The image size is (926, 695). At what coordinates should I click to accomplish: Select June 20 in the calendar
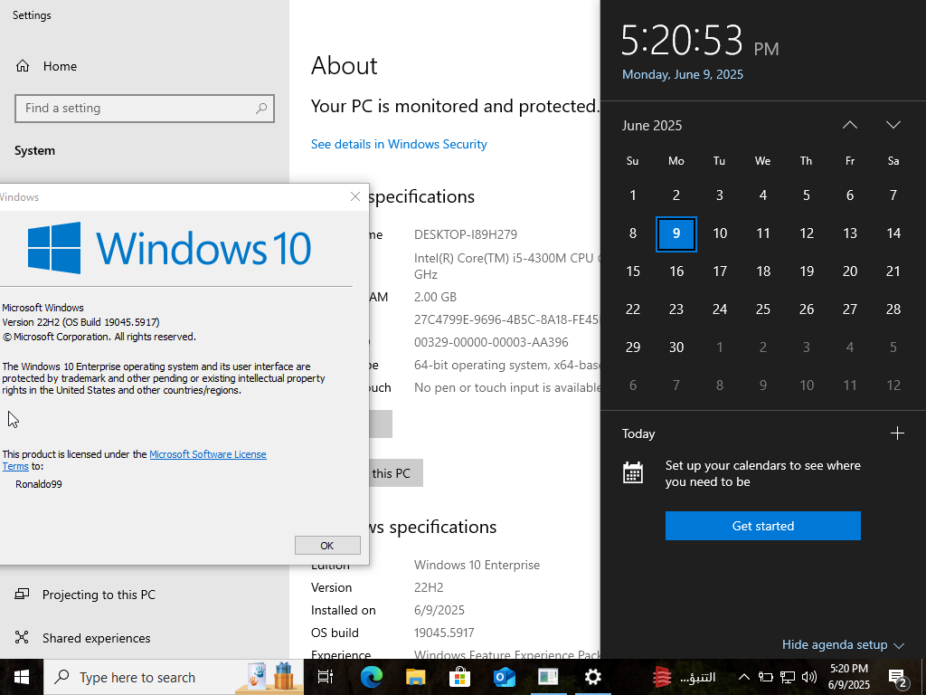pyautogui.click(x=850, y=271)
